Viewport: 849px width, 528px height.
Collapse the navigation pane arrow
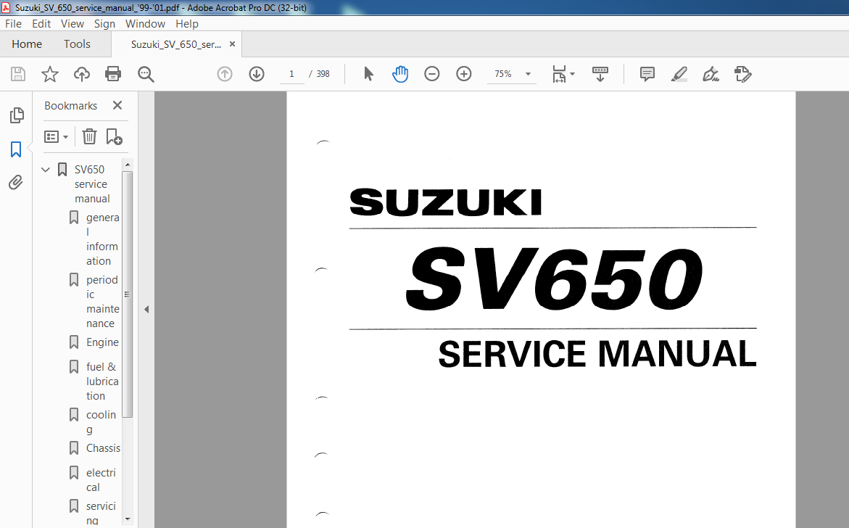tap(146, 309)
